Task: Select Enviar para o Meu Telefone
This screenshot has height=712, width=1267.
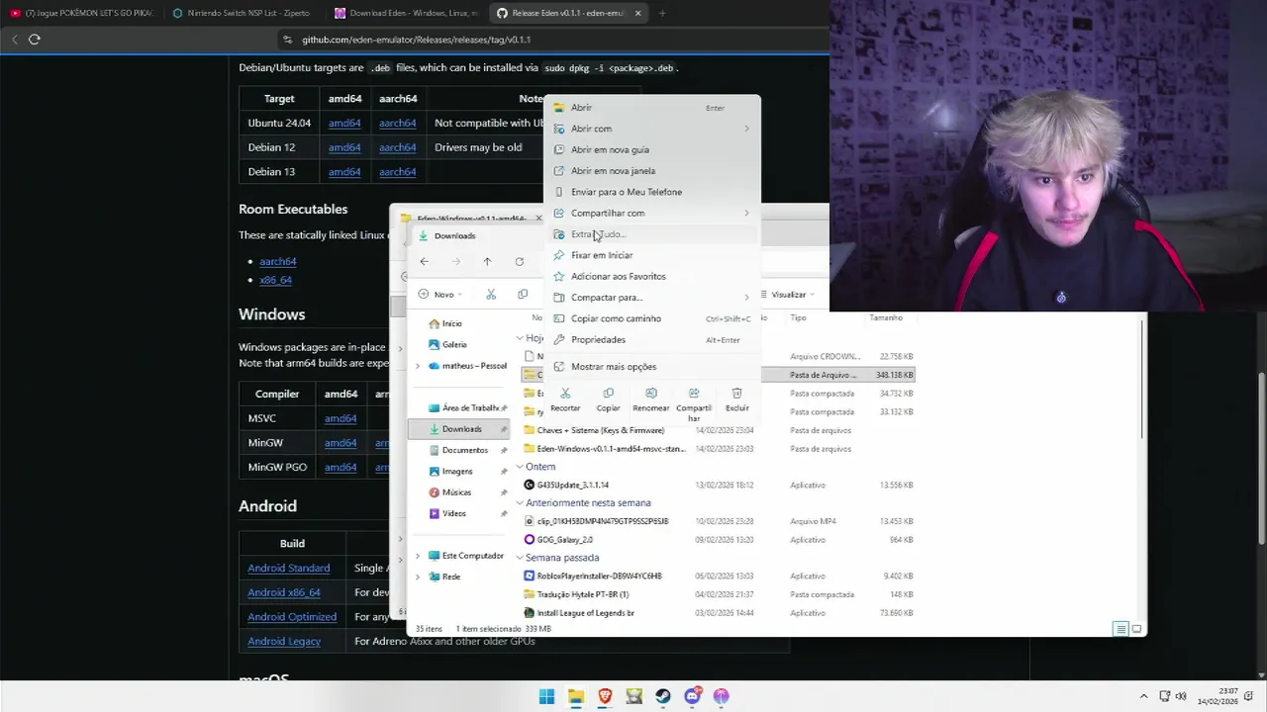Action: 651,192
